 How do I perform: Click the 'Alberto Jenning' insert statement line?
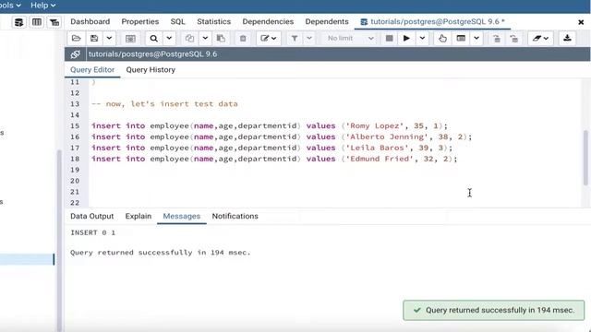click(x=282, y=136)
